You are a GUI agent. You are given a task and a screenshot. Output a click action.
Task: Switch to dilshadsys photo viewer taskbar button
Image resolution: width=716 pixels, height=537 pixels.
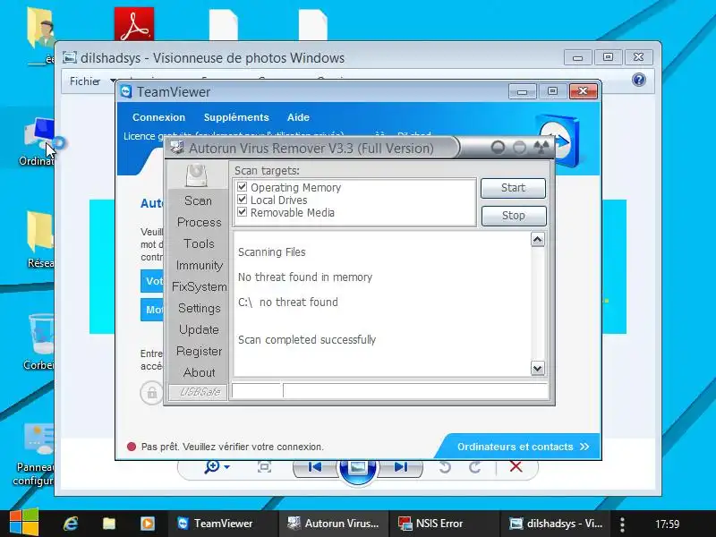pos(556,524)
